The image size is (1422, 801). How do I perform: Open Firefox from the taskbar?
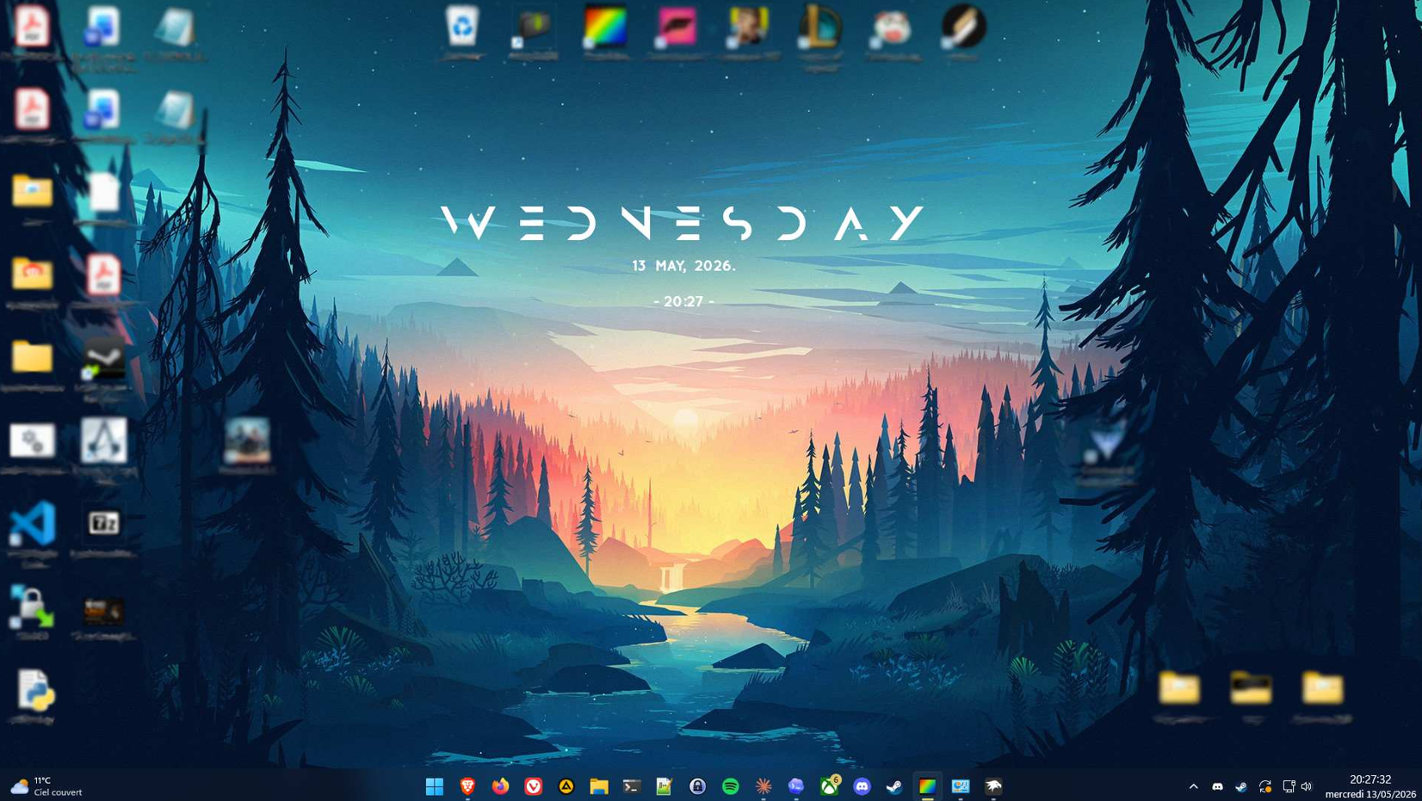pos(500,786)
